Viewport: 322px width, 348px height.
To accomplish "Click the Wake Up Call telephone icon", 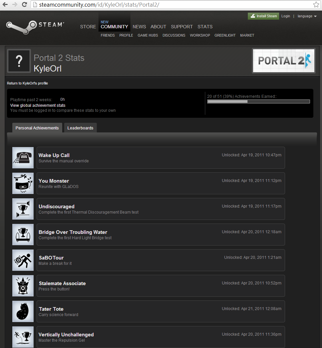I will coord(23,158).
